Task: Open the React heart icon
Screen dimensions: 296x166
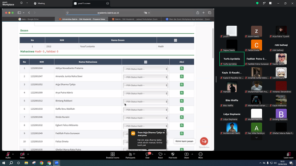Action: (160, 154)
